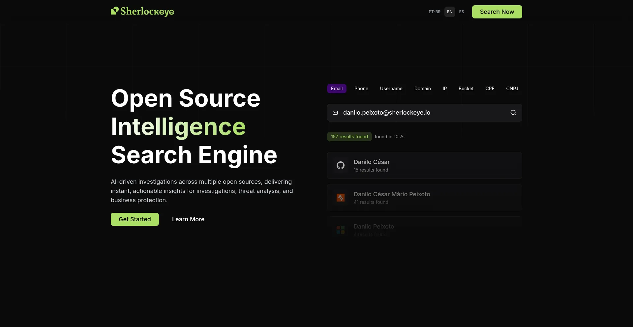Click the '41 results found' text

[371, 202]
